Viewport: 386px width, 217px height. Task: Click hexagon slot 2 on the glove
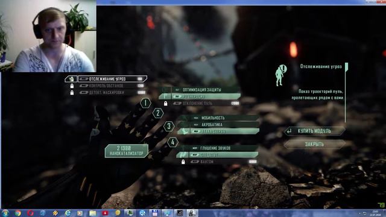(158, 113)
